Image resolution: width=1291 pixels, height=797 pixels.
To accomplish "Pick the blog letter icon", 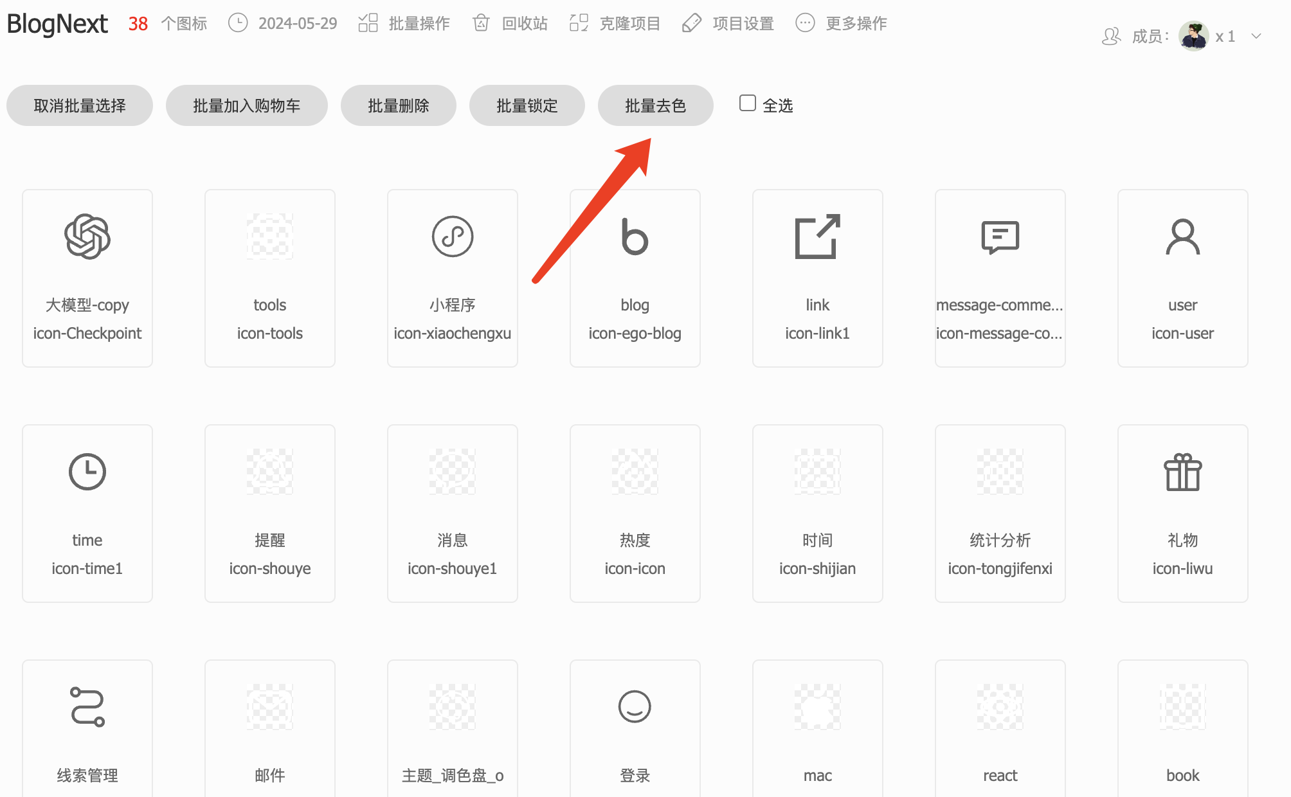I will [x=635, y=237].
